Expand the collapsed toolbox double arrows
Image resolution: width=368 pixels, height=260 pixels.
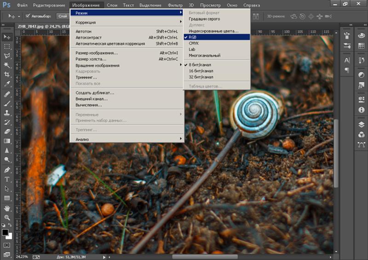click(3, 25)
